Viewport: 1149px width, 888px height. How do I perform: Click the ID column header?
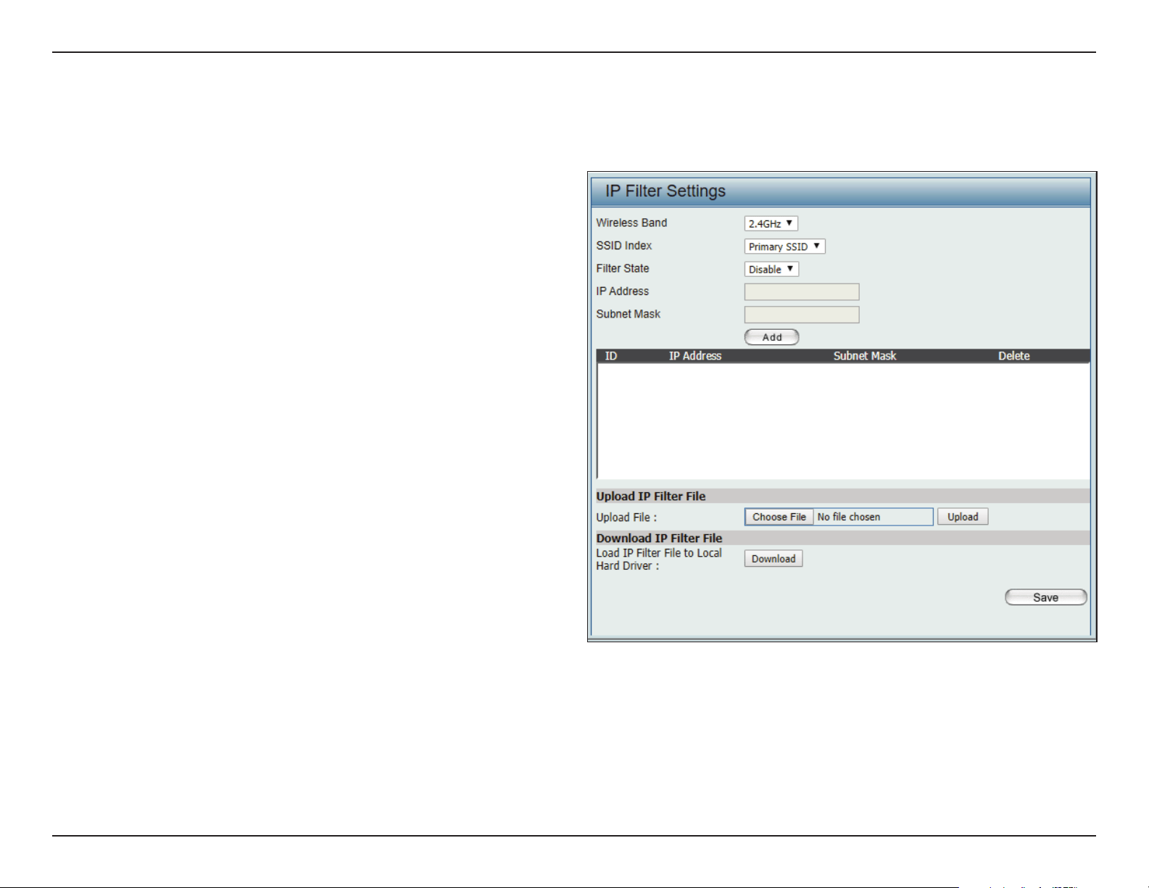[611, 356]
